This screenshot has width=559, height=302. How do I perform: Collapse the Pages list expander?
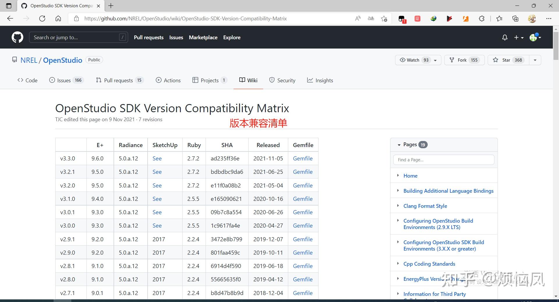[x=399, y=145]
